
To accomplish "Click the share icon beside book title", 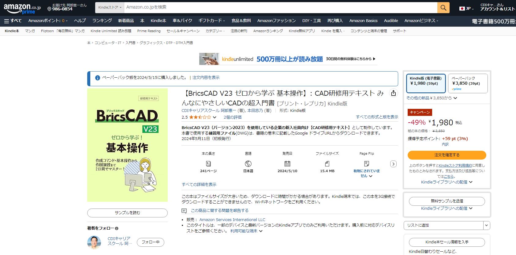I will point(393,93).
